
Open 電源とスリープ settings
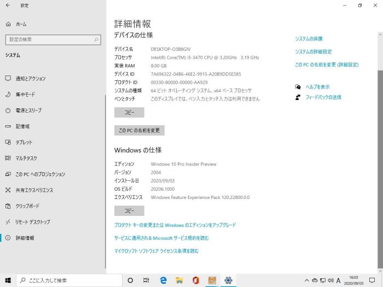(28, 110)
